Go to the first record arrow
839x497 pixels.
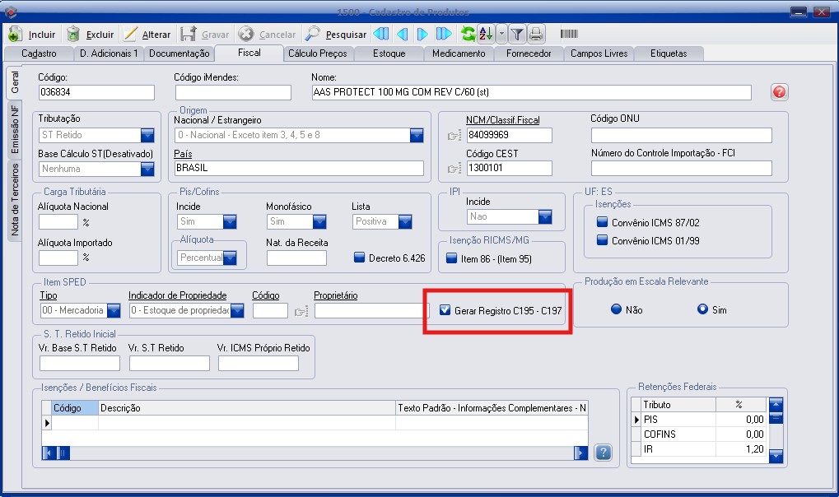(380, 35)
